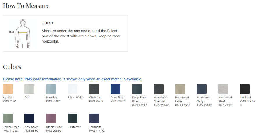Select the Orchid Haze swatch

pyautogui.click(x=51, y=118)
